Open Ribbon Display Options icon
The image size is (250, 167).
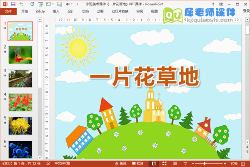[x=221, y=4]
